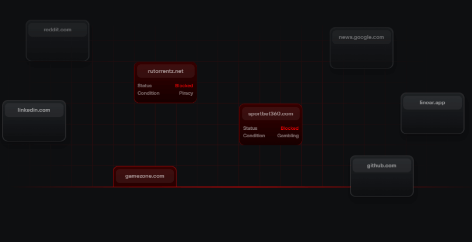Select the github.com card header
Viewport: 472px width, 242px height.
[381, 166]
